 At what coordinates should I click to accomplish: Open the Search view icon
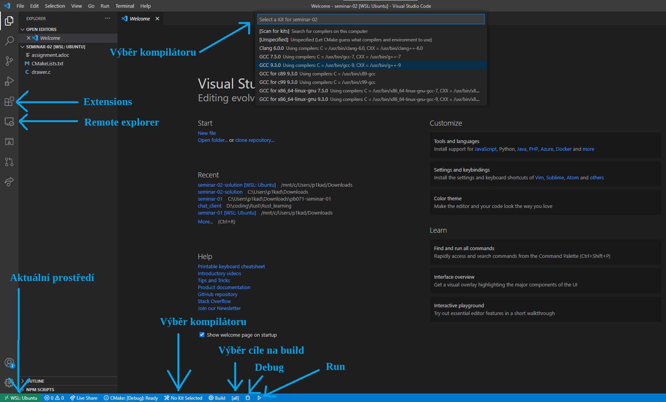[x=9, y=41]
